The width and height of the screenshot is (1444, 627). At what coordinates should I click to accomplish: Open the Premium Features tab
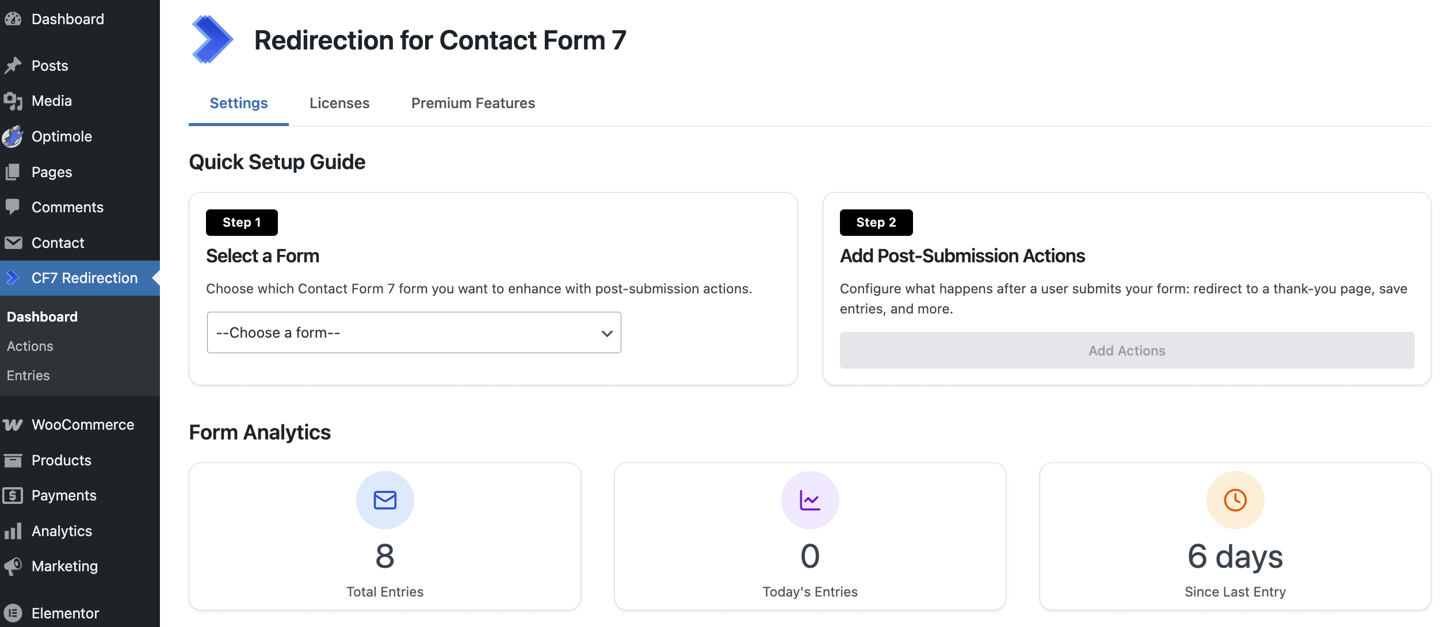(473, 104)
